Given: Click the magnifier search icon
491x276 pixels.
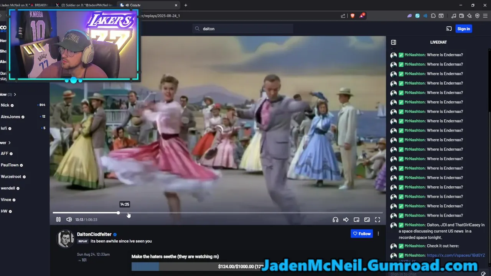Looking at the screenshot, I should (197, 29).
